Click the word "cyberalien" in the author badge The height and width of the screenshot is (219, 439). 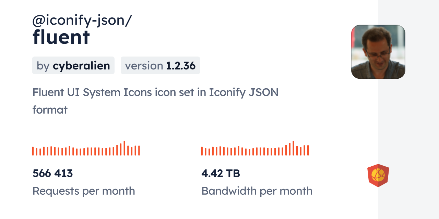coord(81,65)
